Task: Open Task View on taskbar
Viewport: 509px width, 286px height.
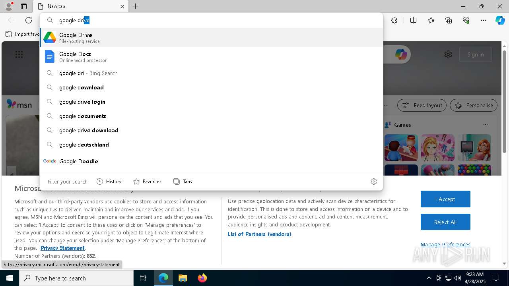Action: pyautogui.click(x=143, y=278)
